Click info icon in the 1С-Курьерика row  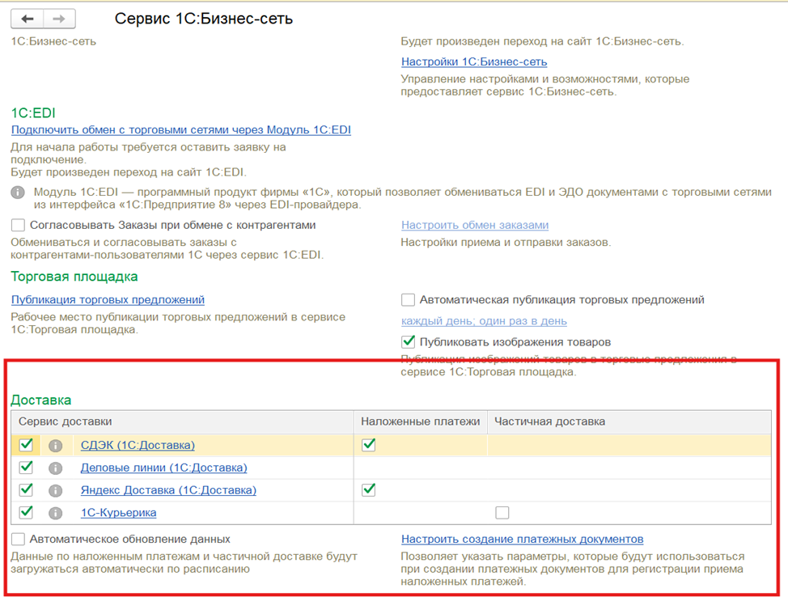click(55, 513)
